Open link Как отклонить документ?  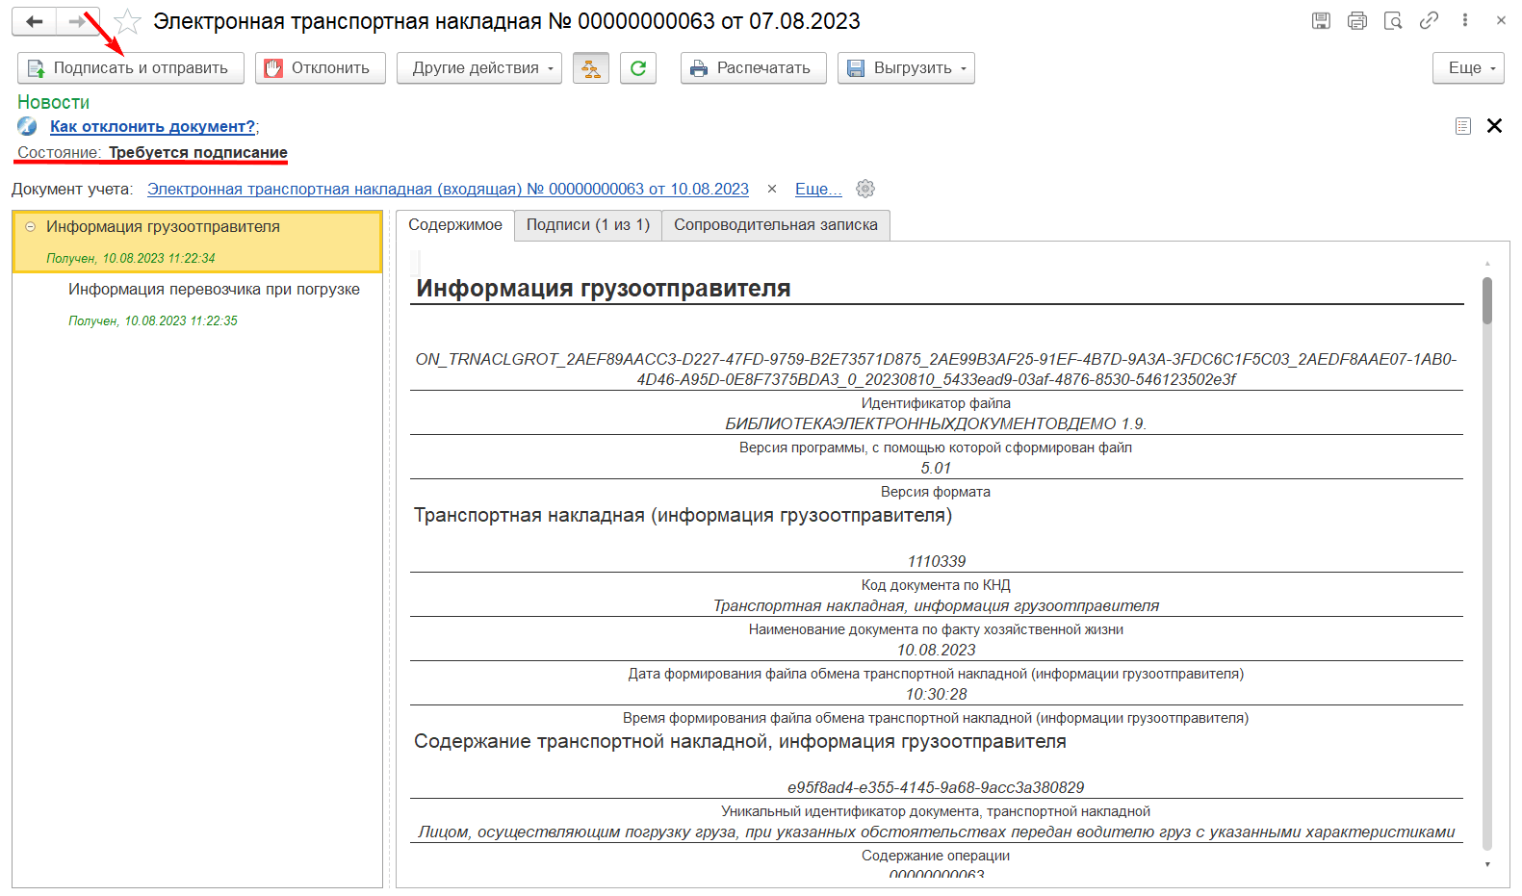click(153, 126)
